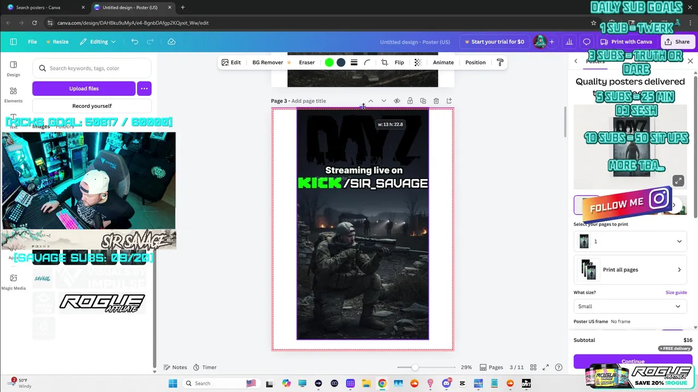Image resolution: width=698 pixels, height=392 pixels.
Task: Open border style lines icon in toolbar
Action: 354,63
